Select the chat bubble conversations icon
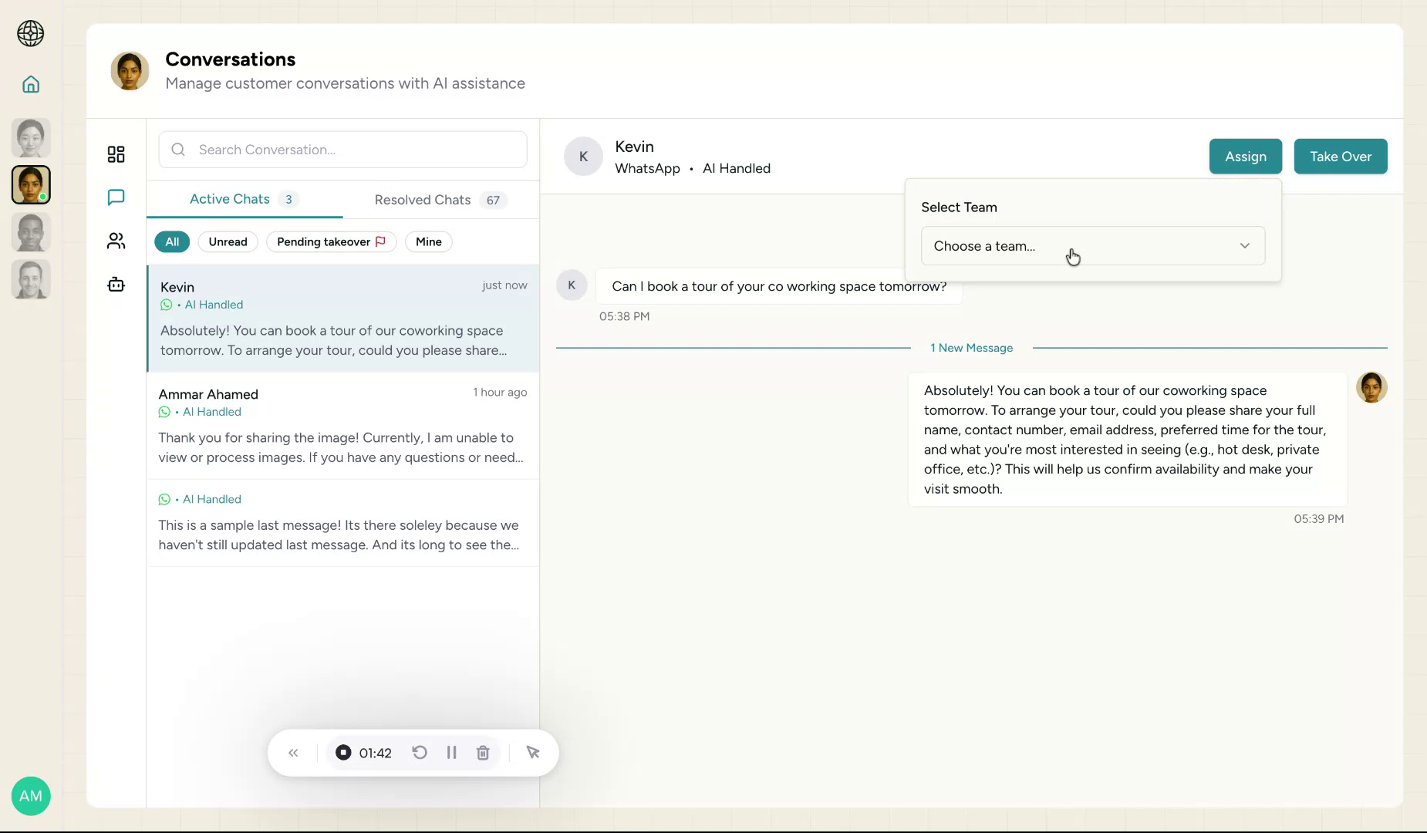Viewport: 1427px width, 833px height. (x=116, y=197)
